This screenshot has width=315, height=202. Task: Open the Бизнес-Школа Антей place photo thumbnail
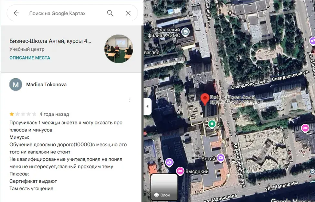[x=118, y=49]
